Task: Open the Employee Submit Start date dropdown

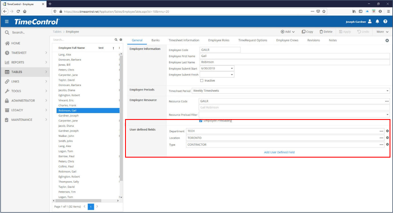Action: (231, 68)
